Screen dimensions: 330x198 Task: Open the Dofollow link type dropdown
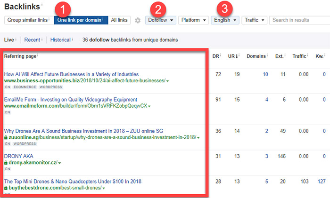[161, 20]
